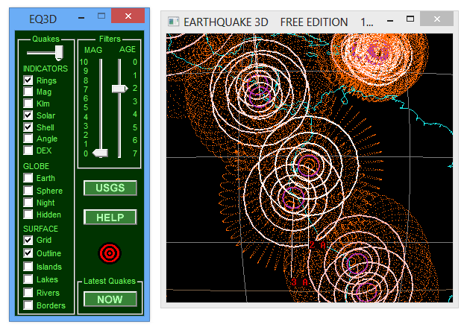The width and height of the screenshot is (467, 327).
Task: Click the Quakes horizontal slider thumb
Action: 58,51
